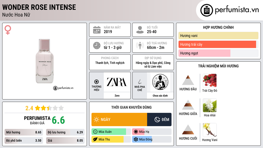Click the calendar icon for launch year
This screenshot has width=263, height=148.
(97, 30)
